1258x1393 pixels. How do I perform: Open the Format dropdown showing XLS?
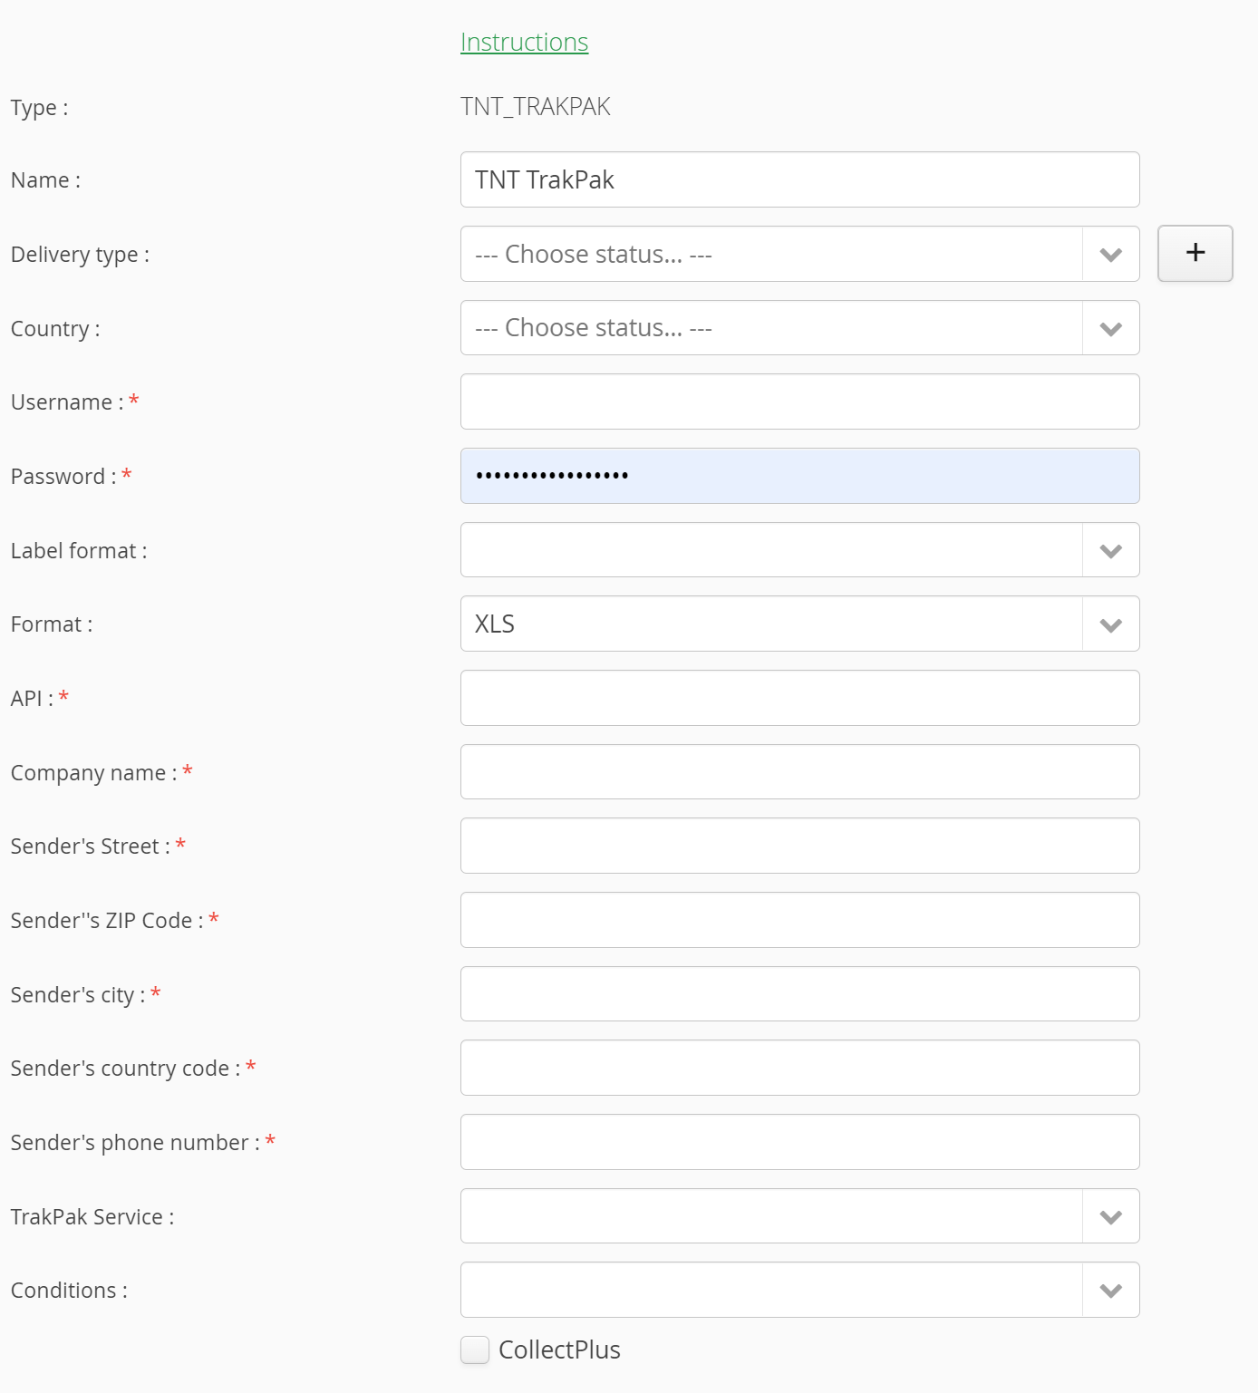[799, 624]
